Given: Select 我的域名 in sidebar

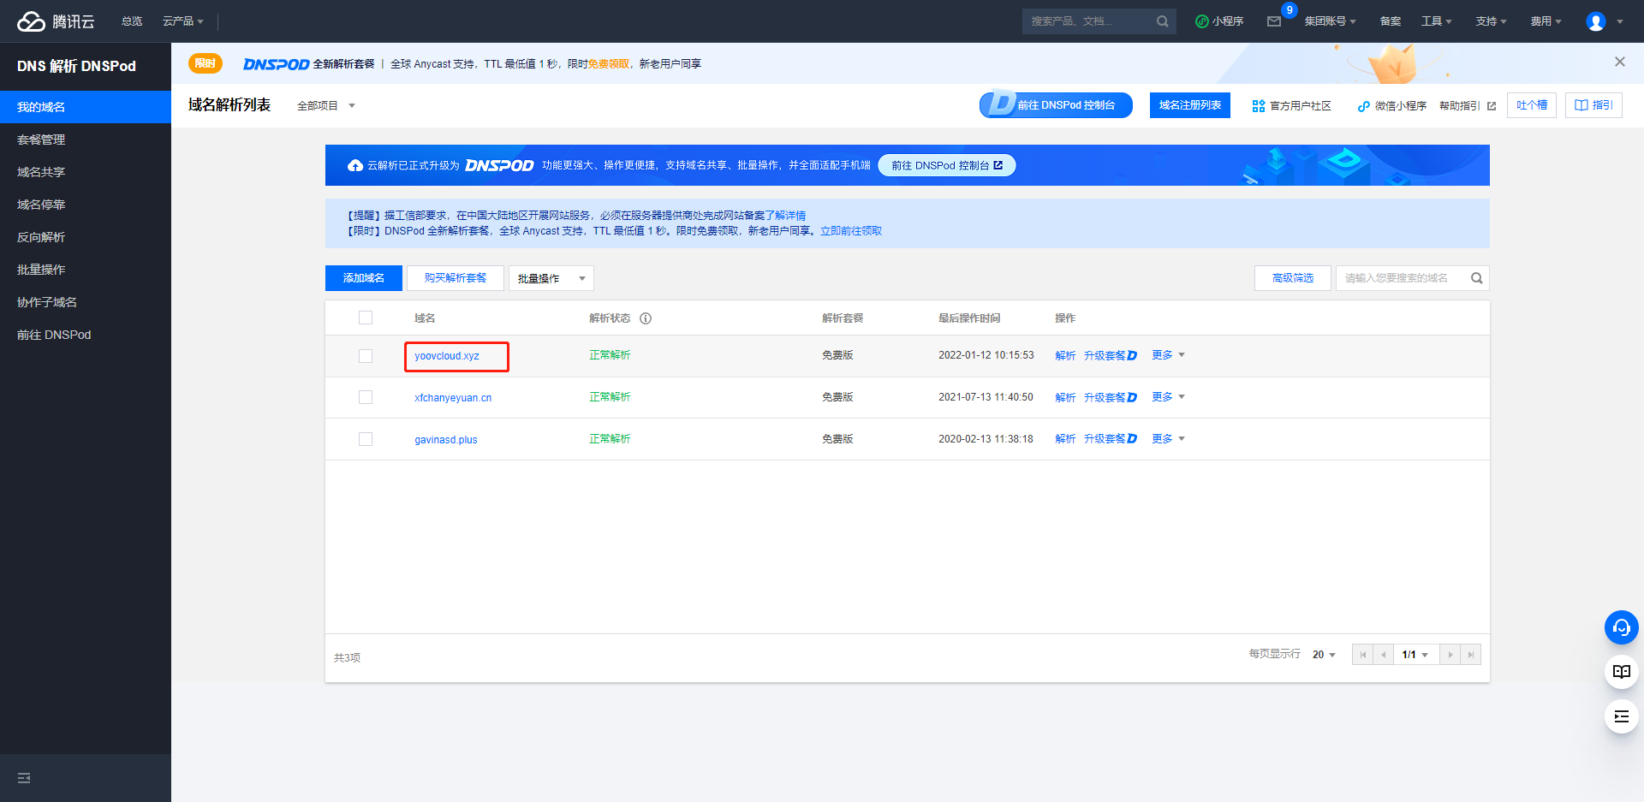Looking at the screenshot, I should click(x=86, y=107).
